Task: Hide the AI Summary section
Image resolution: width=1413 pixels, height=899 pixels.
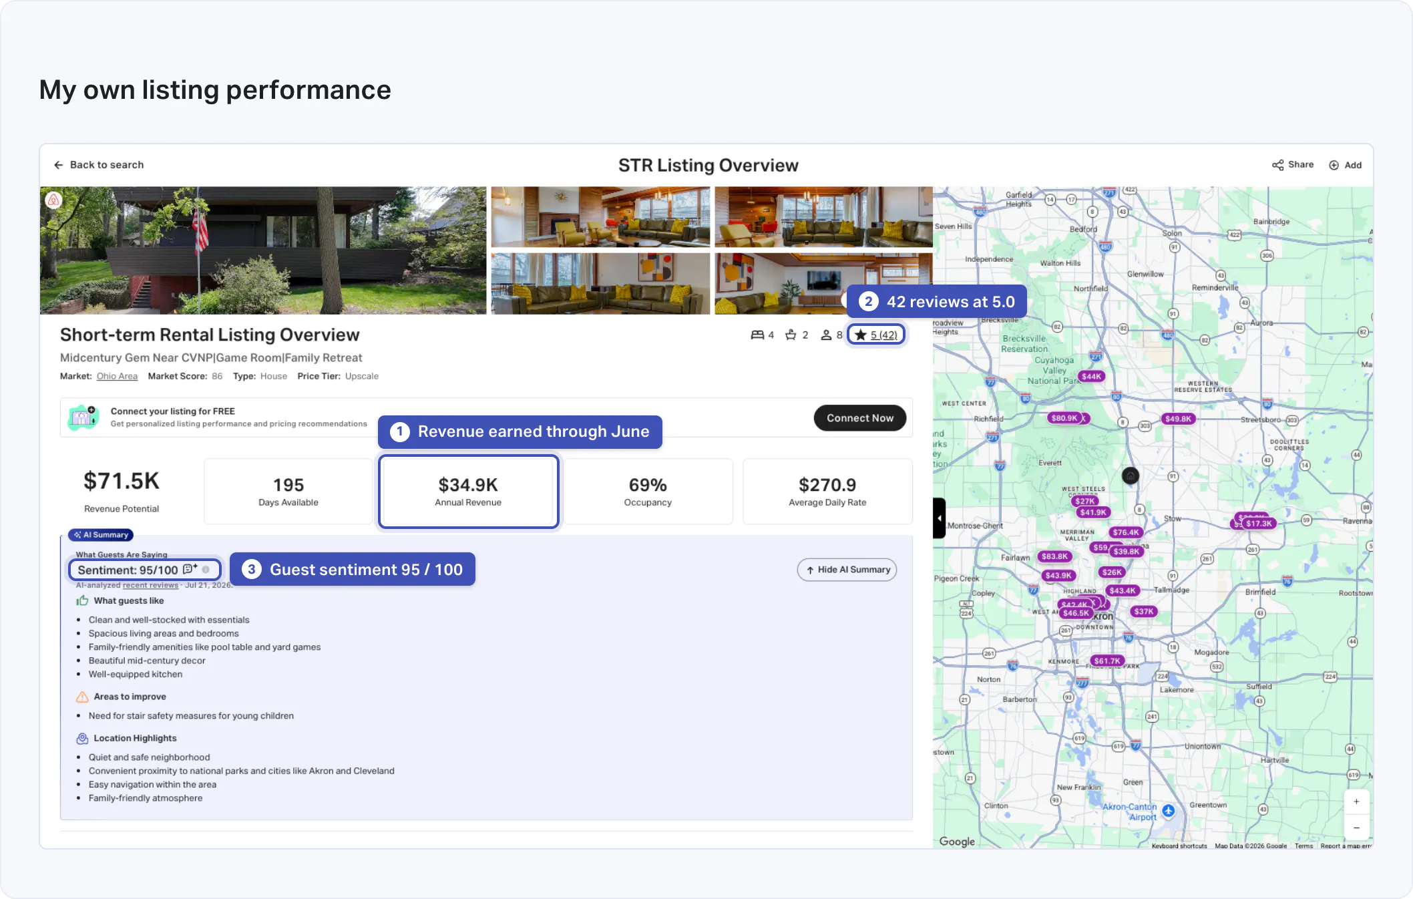Action: (x=847, y=570)
